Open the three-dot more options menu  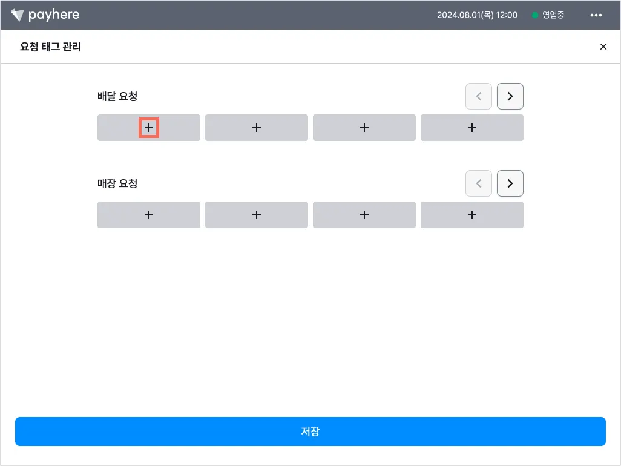point(596,15)
